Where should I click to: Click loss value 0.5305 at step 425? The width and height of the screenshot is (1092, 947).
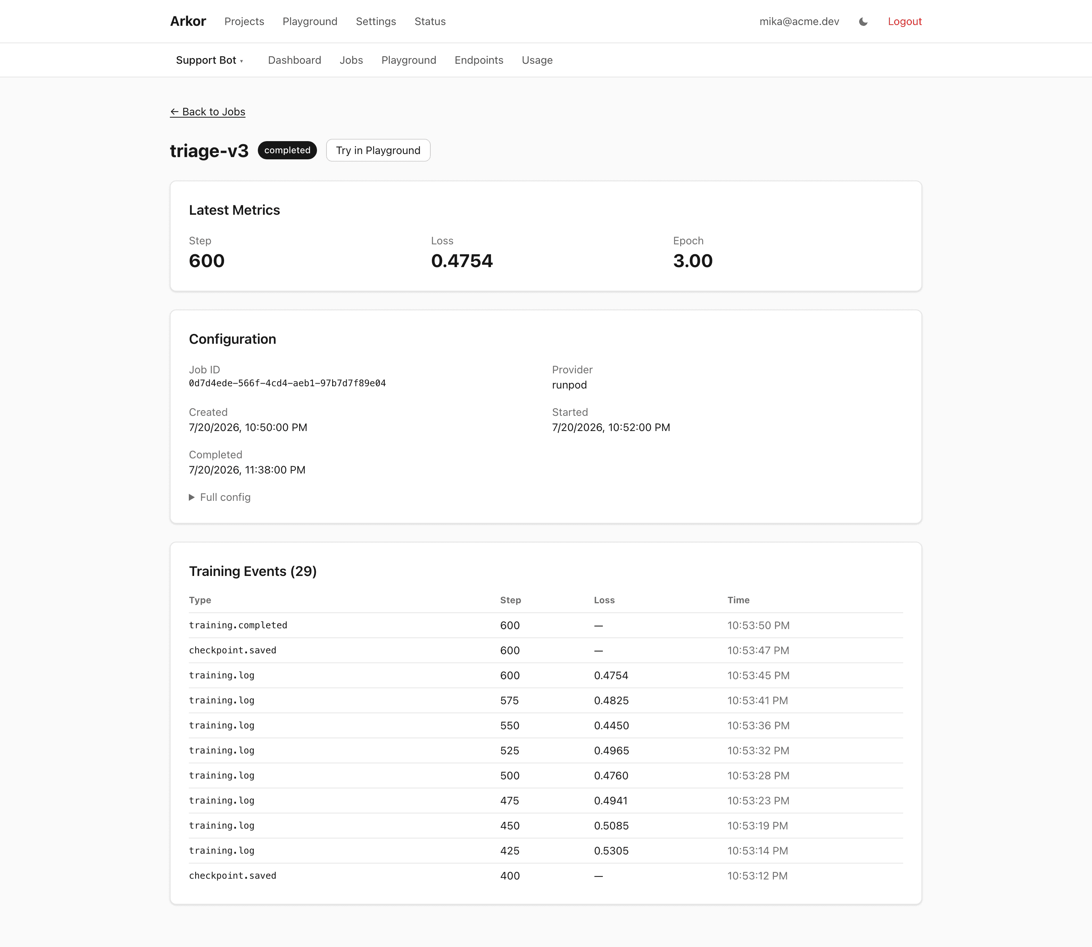[611, 851]
